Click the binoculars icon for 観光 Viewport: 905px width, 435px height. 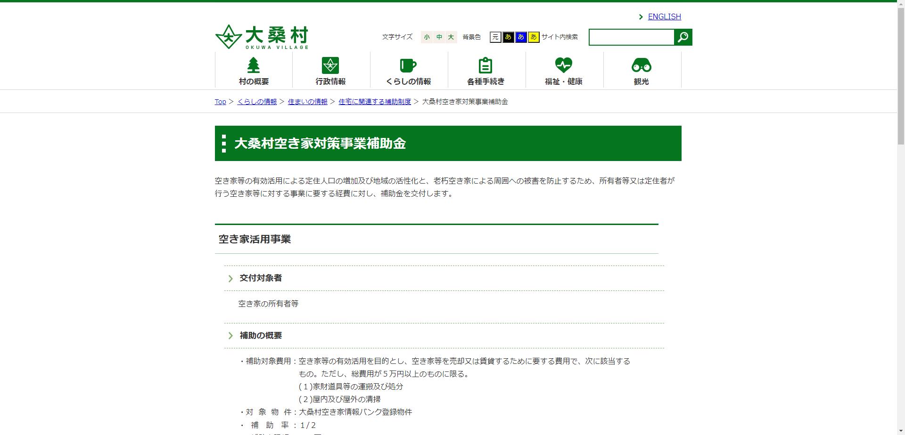click(x=641, y=65)
